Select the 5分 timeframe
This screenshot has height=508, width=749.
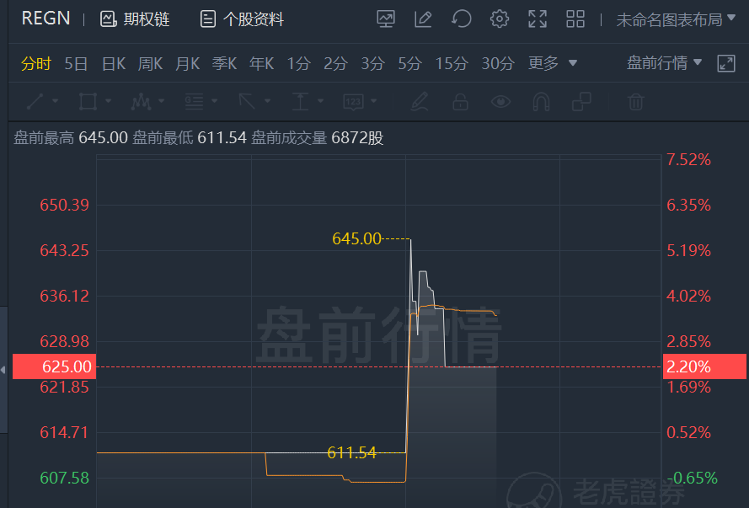[409, 63]
